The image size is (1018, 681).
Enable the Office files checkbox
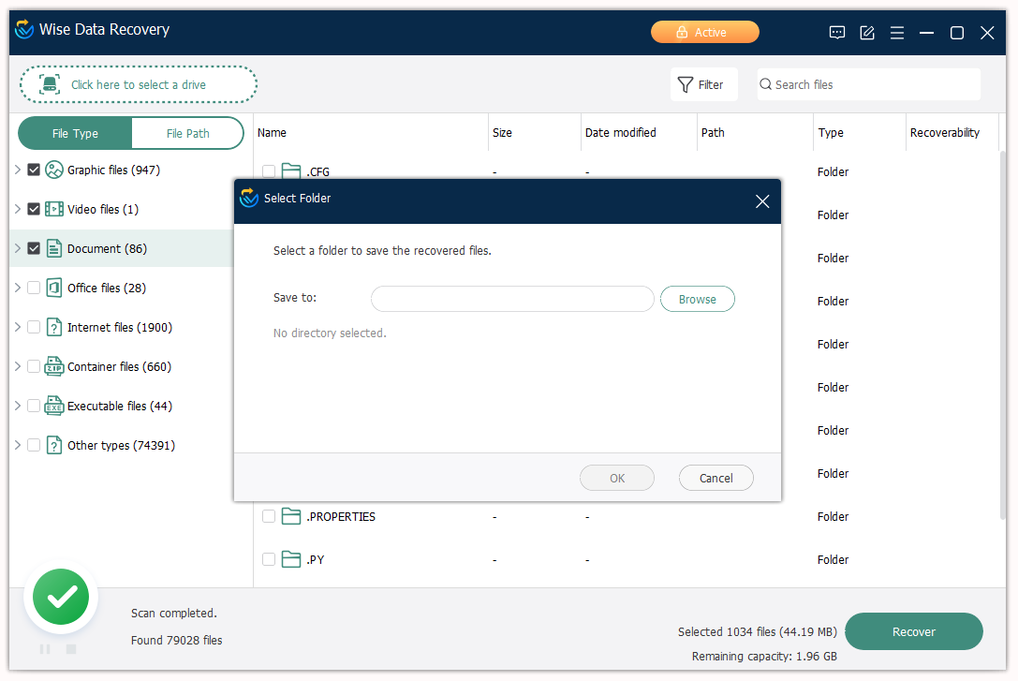pos(34,289)
